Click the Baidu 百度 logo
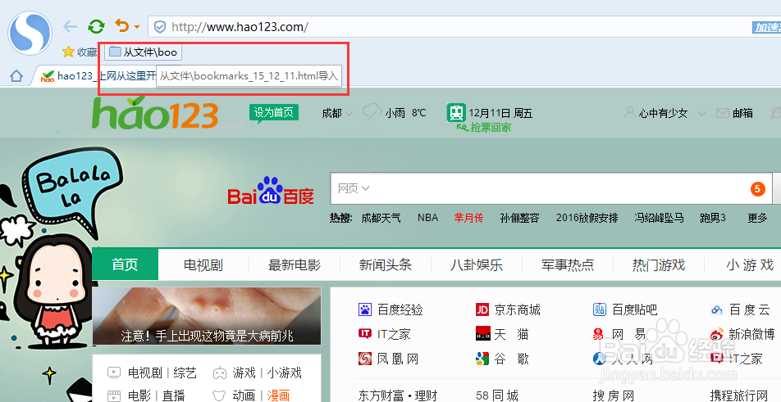The width and height of the screenshot is (781, 402). [x=271, y=190]
